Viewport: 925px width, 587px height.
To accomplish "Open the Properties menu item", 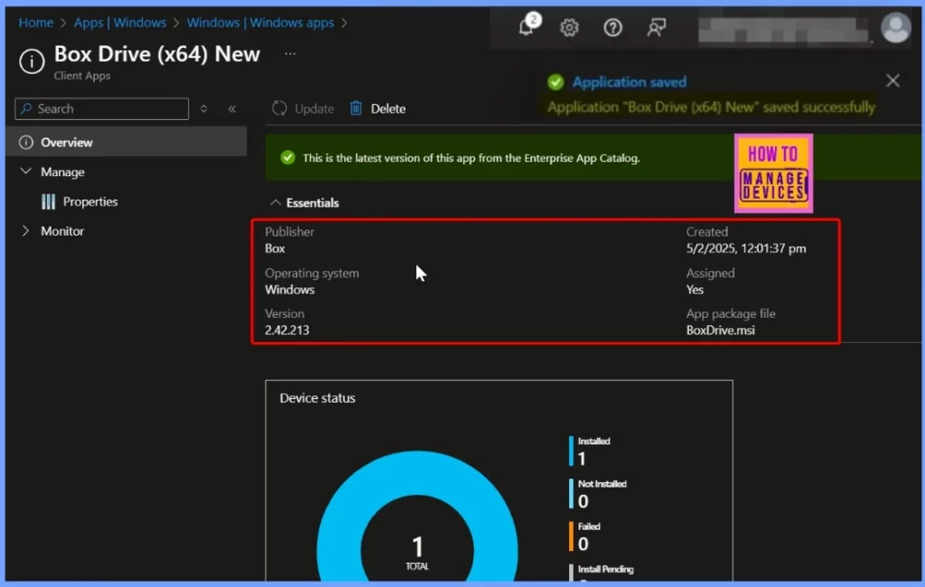I will (90, 201).
